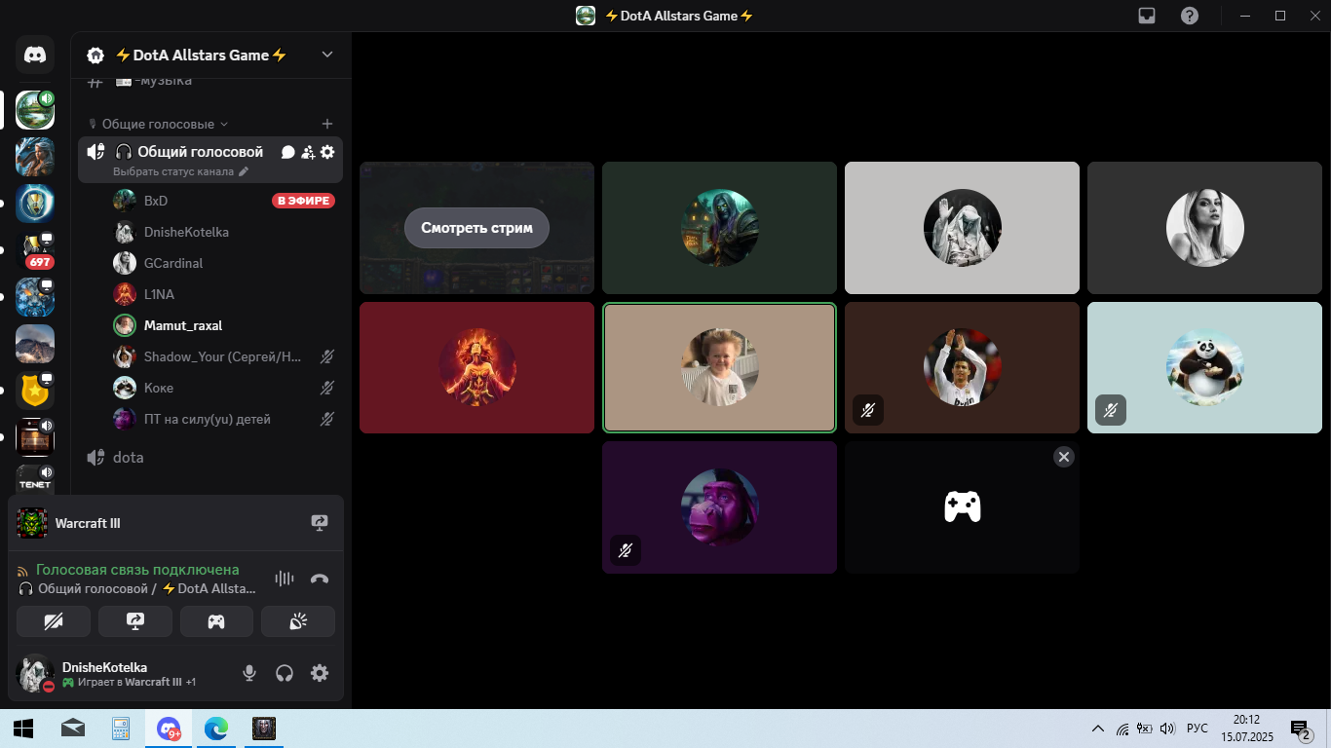The width and height of the screenshot is (1331, 748).
Task: Open Discord help icon
Action: 1190,16
